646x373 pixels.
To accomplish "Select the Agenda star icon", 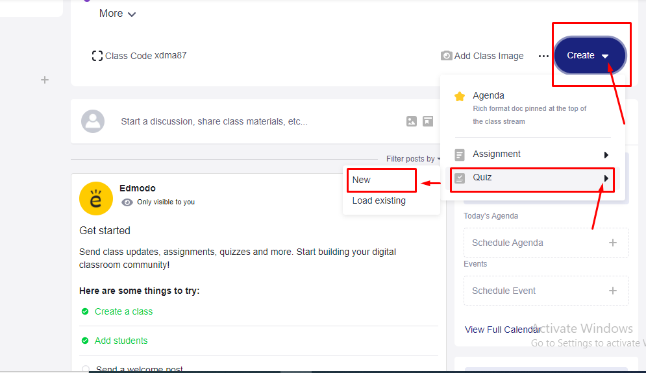I will click(460, 96).
